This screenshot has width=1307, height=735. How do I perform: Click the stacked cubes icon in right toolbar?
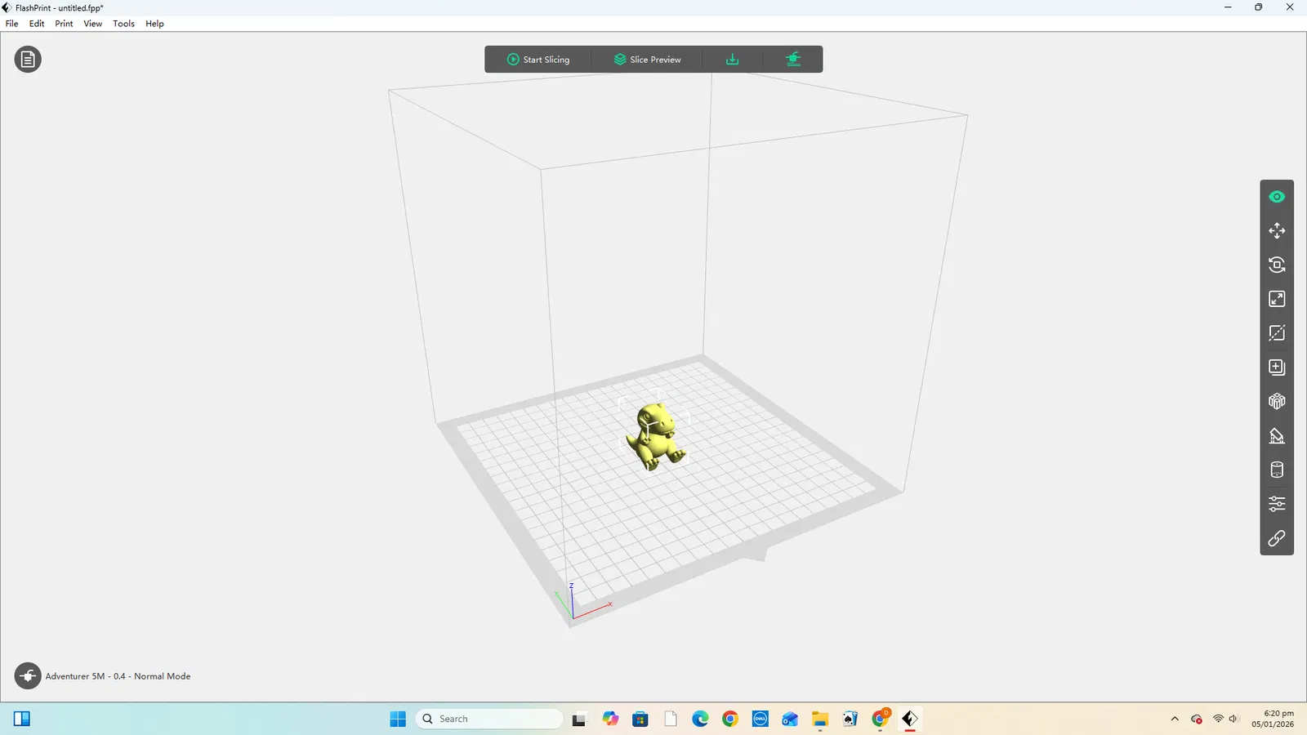(1277, 402)
